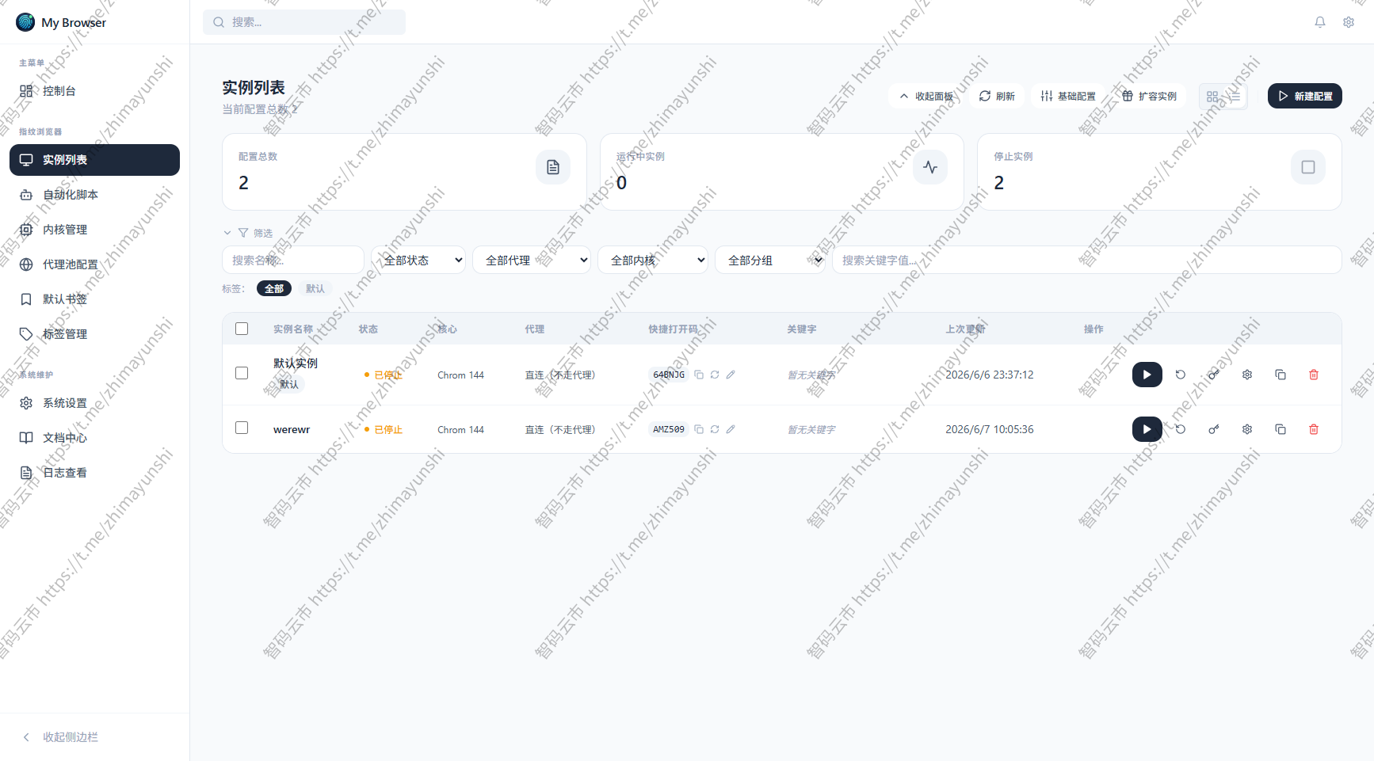Delete the werewr instance with trash icon
This screenshot has height=761, width=1374.
point(1314,429)
